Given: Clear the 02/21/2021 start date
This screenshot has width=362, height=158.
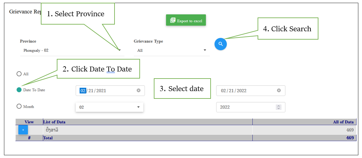Looking at the screenshot, I should (x=138, y=91).
